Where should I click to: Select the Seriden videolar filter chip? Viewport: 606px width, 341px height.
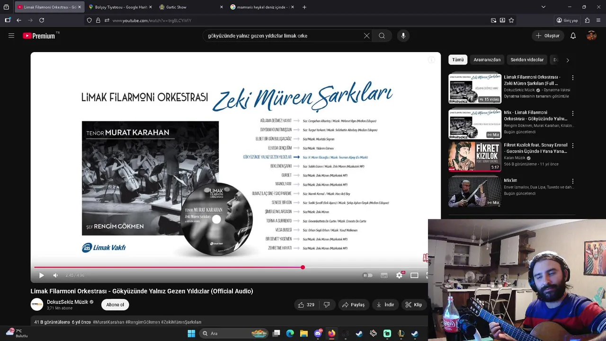tap(527, 60)
